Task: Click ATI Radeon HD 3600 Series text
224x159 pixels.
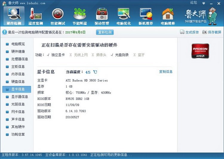Action: tap(87, 80)
